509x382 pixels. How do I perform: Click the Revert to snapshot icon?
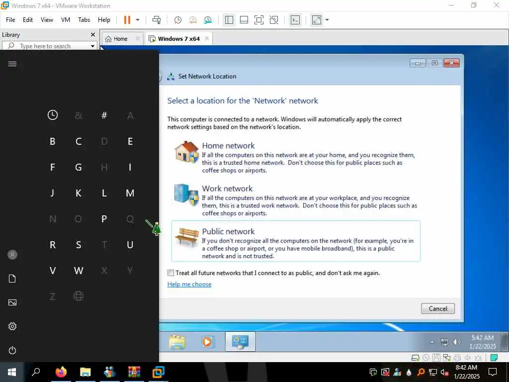(x=193, y=20)
